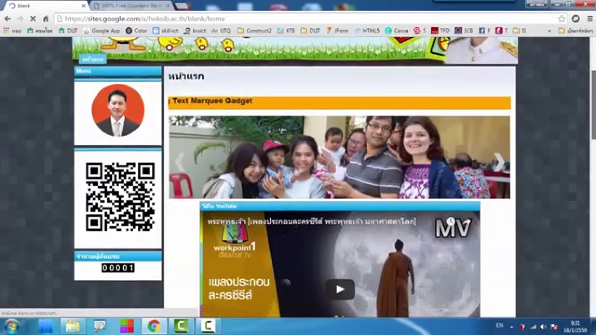
Task: Open the SCB bookmark
Action: 464,30
